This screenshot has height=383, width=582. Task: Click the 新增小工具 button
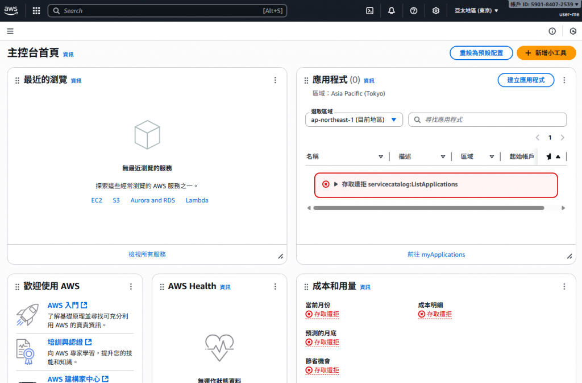click(546, 53)
